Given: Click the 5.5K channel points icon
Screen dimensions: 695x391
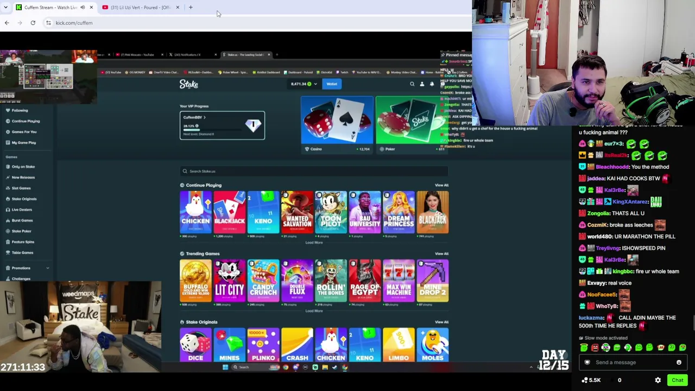Looking at the screenshot, I should coord(585,380).
